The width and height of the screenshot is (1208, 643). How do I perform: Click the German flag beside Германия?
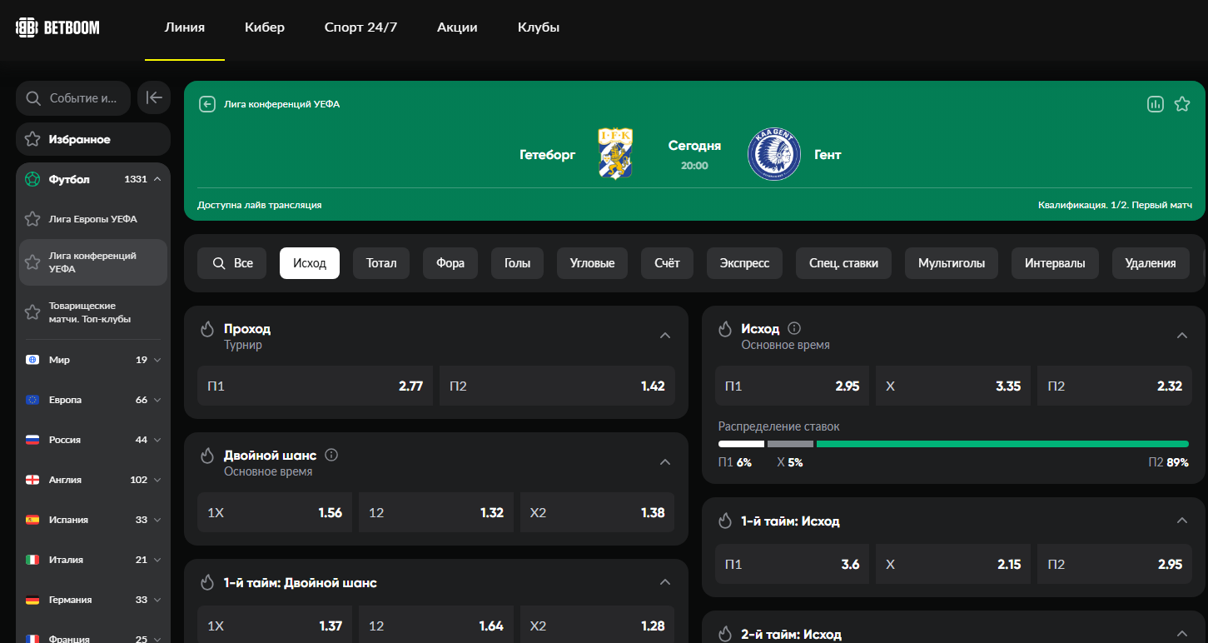coord(32,600)
